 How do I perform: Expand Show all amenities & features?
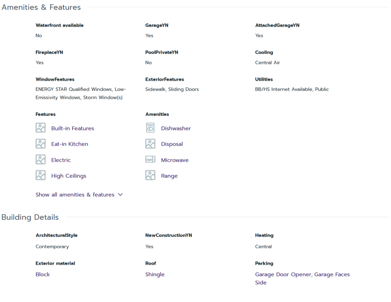(x=75, y=195)
